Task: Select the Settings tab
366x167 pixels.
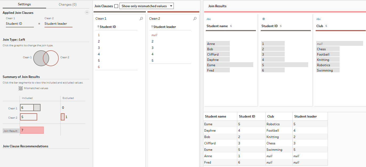Action: point(24,5)
